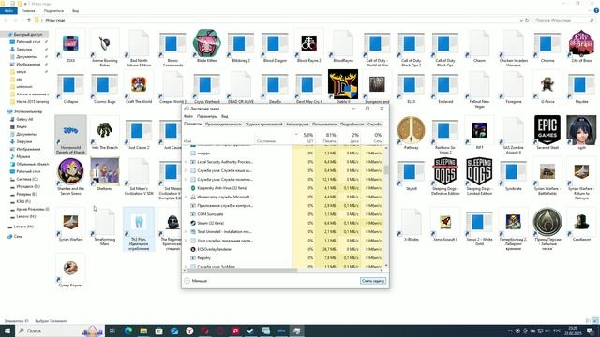Image resolution: width=600 pixels, height=337 pixels.
Task: Select the Sheltered game shortcut
Action: [104, 174]
